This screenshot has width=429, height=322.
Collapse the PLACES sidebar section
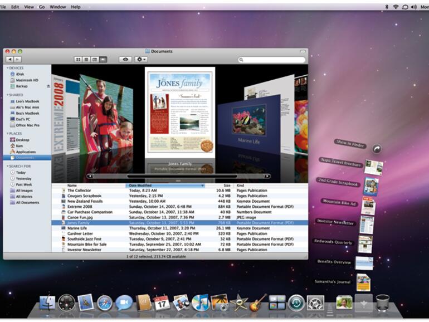[7, 134]
